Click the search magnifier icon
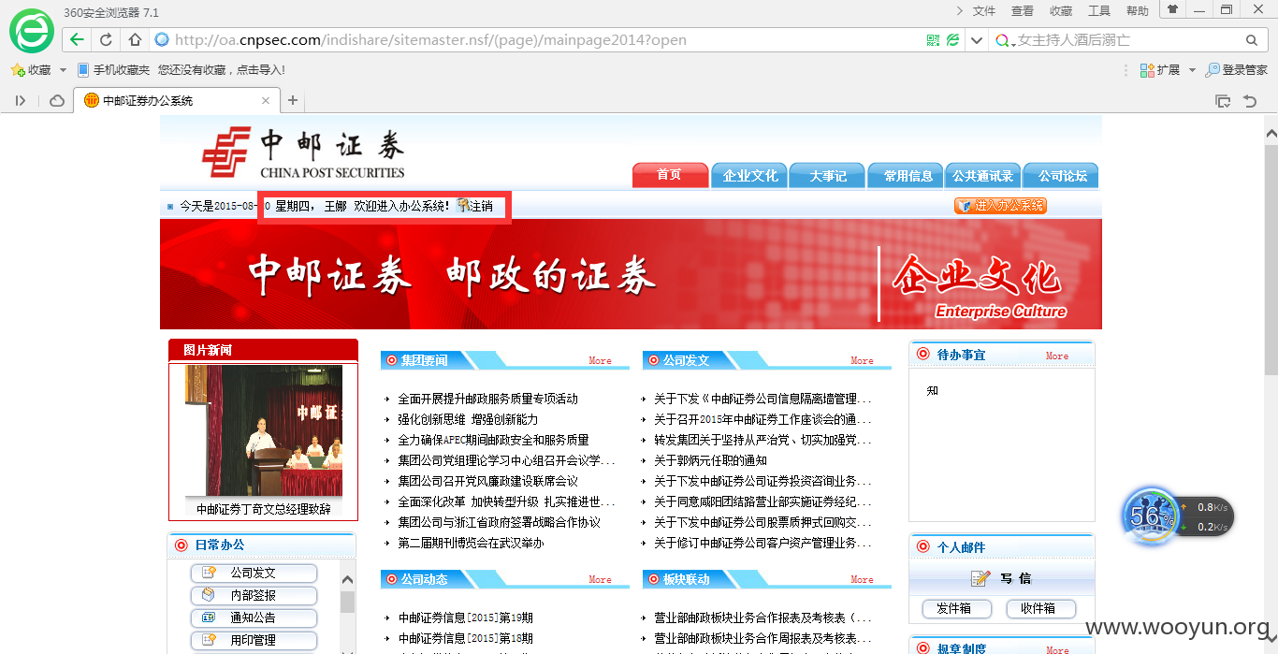Screen dimensions: 1278x654 click(x=1252, y=40)
